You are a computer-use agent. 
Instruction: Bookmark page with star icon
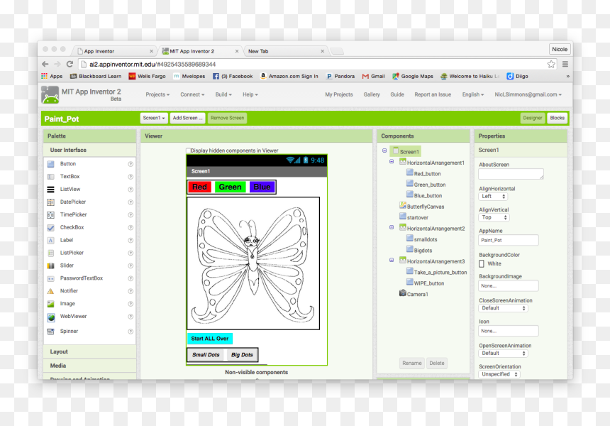pyautogui.click(x=551, y=64)
